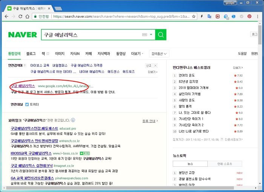Open the translate extension icon
This screenshot has width=264, height=192.
click(209, 16)
